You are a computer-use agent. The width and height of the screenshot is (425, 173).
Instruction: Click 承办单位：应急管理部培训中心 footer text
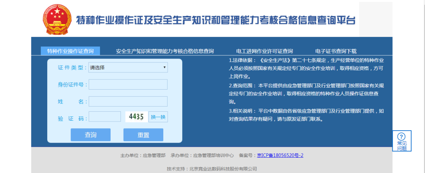(202, 155)
